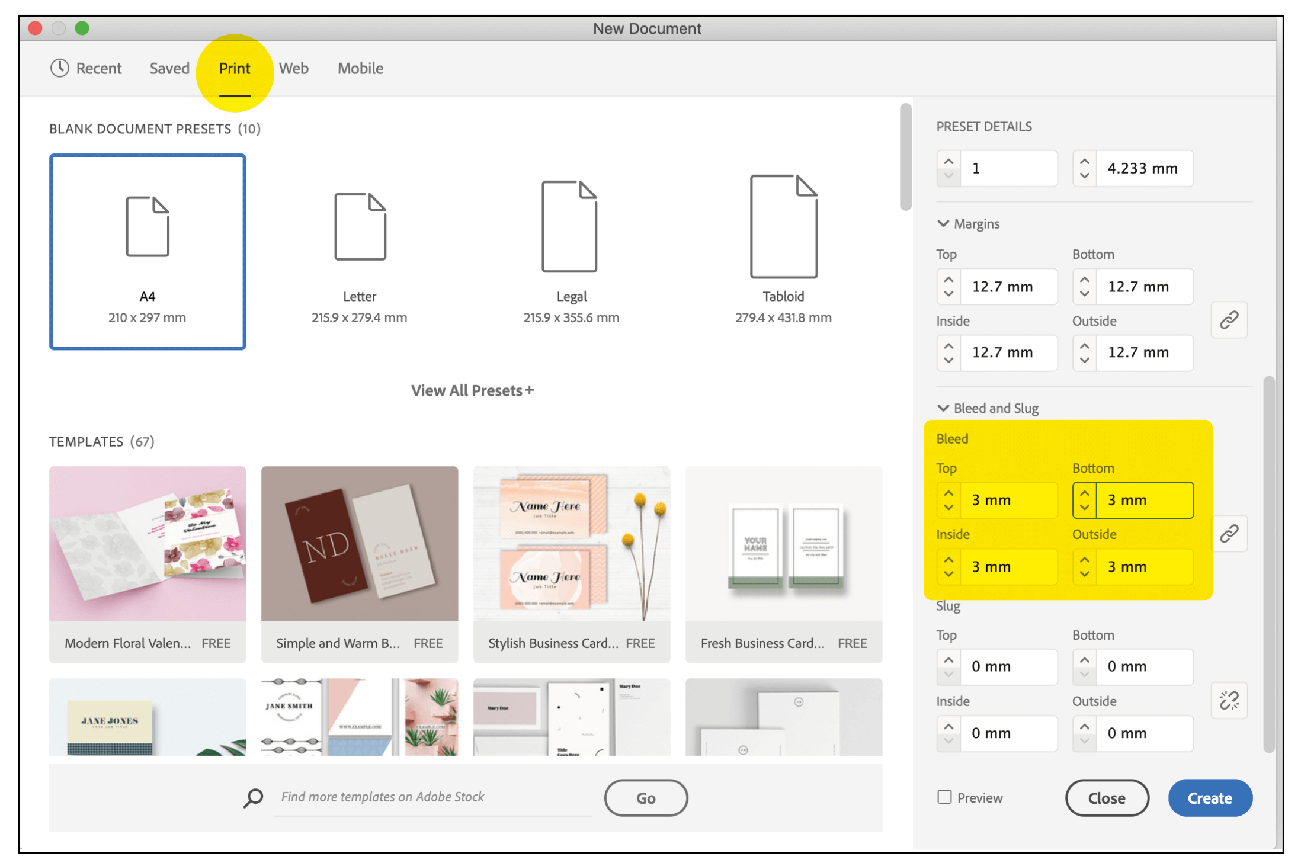Click the bleed chain link icon
1301x866 pixels.
click(x=1229, y=534)
